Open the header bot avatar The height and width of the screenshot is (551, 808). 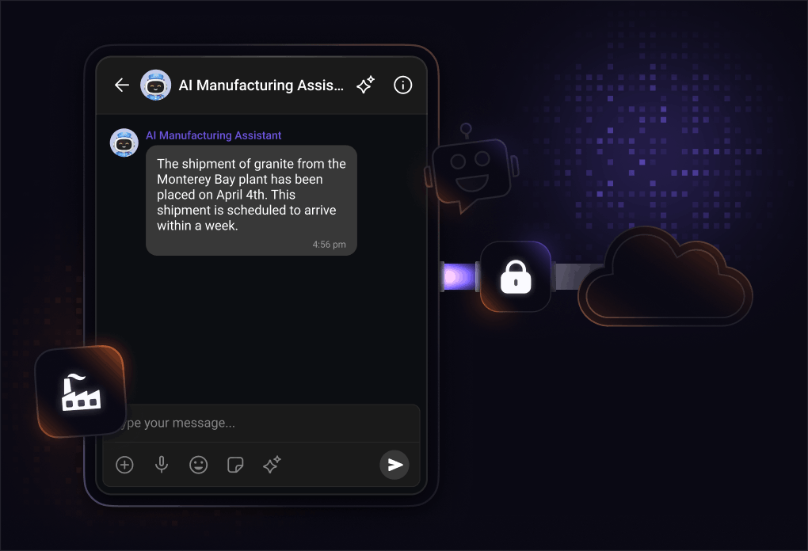(155, 85)
